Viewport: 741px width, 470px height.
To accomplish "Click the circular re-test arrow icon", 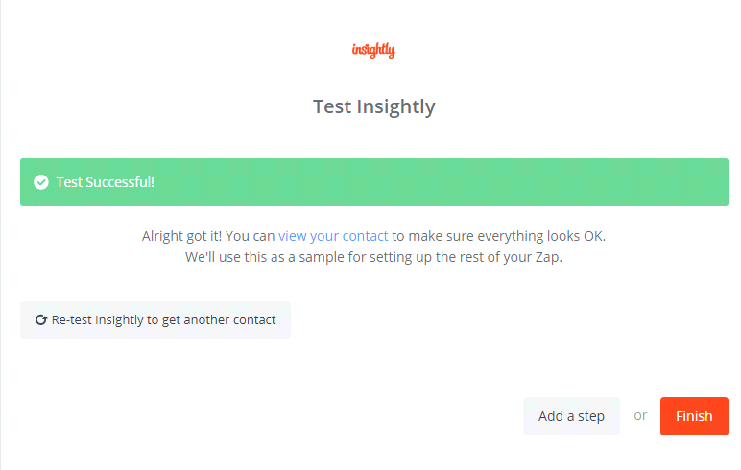I will click(x=41, y=320).
